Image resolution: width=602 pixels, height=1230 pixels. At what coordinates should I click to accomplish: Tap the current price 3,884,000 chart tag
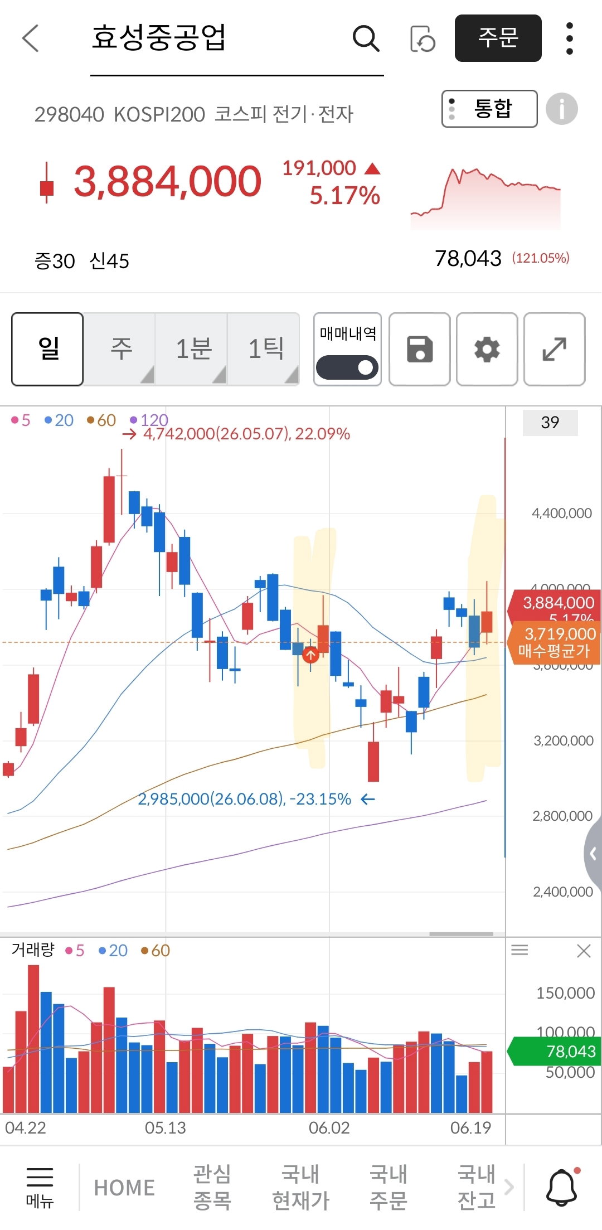pyautogui.click(x=555, y=606)
